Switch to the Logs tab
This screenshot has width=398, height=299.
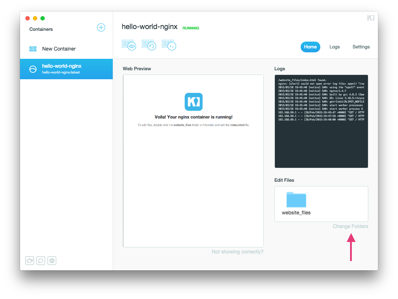334,47
